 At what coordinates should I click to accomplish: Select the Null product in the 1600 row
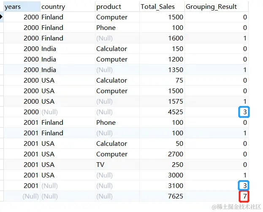pos(117,38)
